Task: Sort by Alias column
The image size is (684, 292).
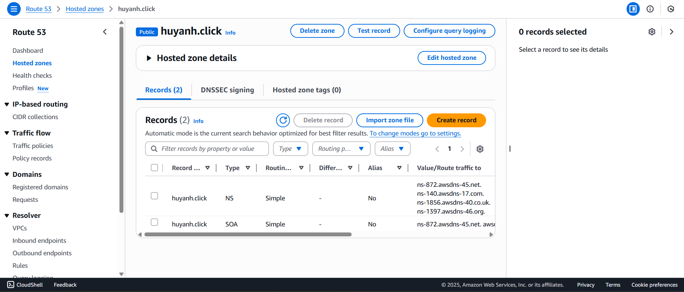Action: (399, 168)
